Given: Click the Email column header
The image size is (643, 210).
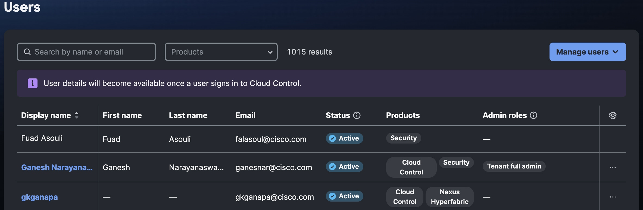Looking at the screenshot, I should tap(245, 115).
